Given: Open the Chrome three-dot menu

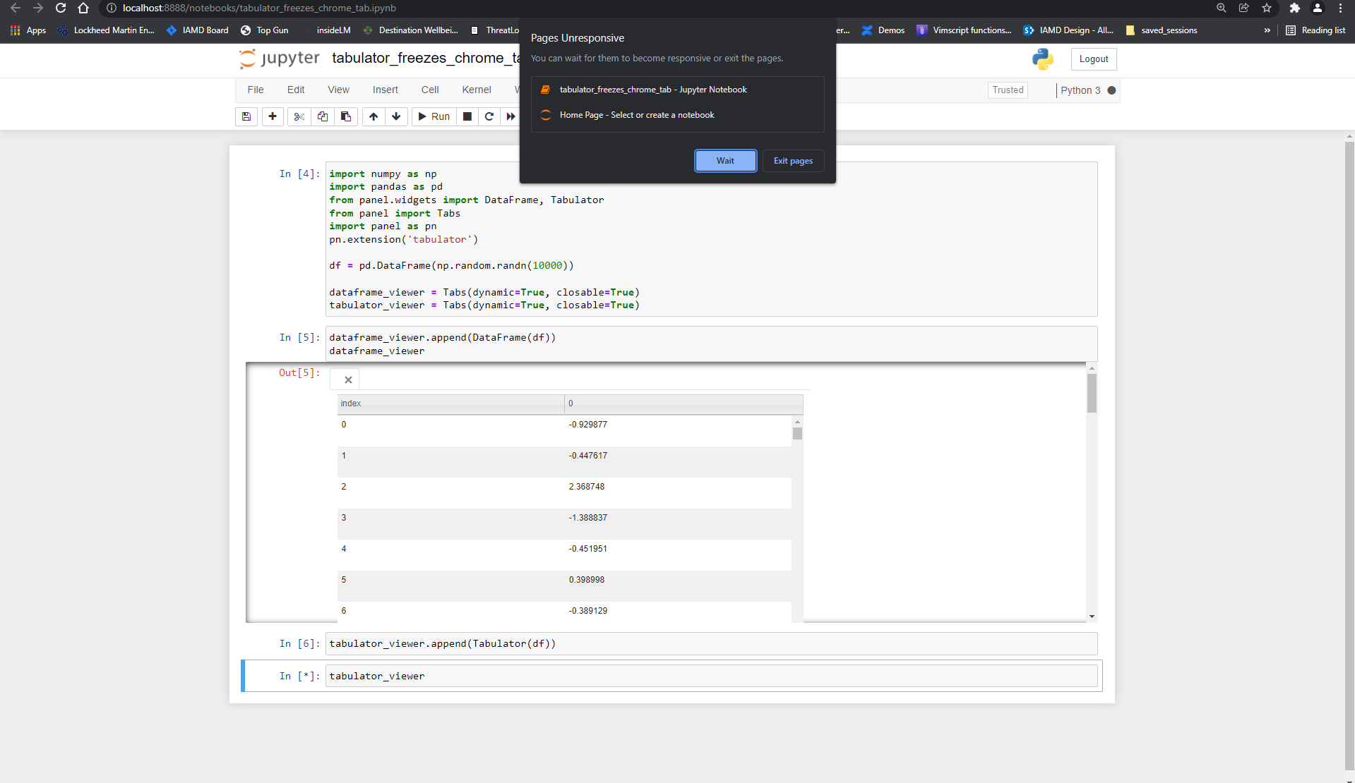Looking at the screenshot, I should [x=1340, y=8].
